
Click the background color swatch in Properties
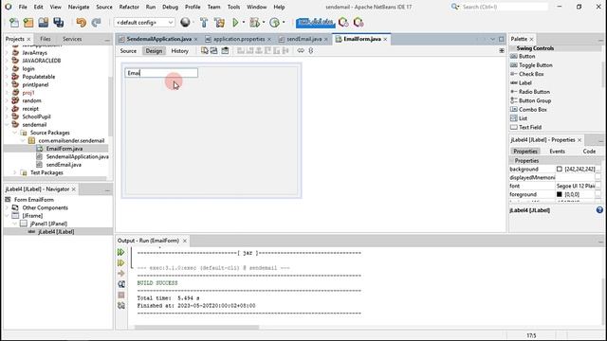point(559,169)
